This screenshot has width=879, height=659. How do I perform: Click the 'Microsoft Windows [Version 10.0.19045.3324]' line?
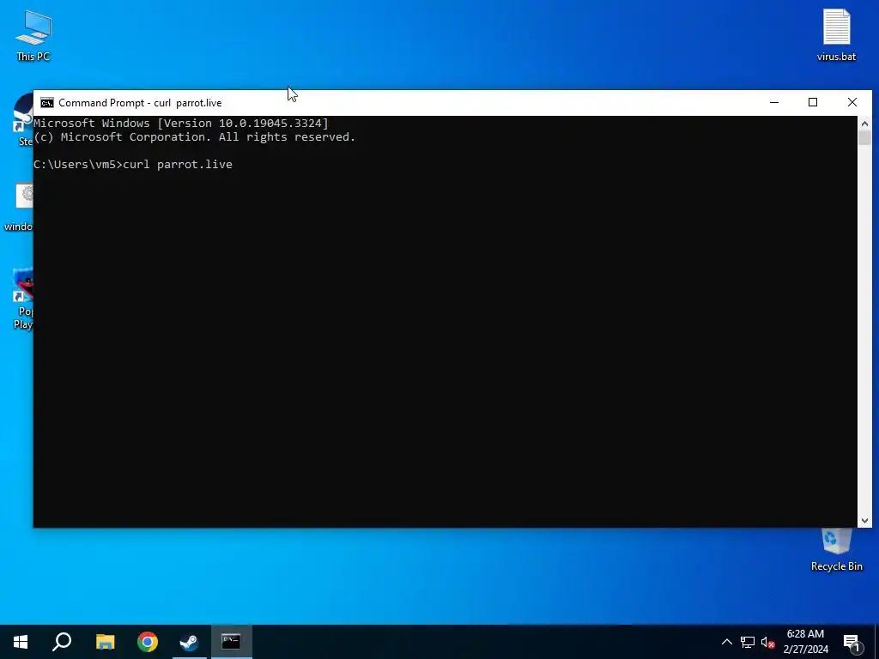181,124
